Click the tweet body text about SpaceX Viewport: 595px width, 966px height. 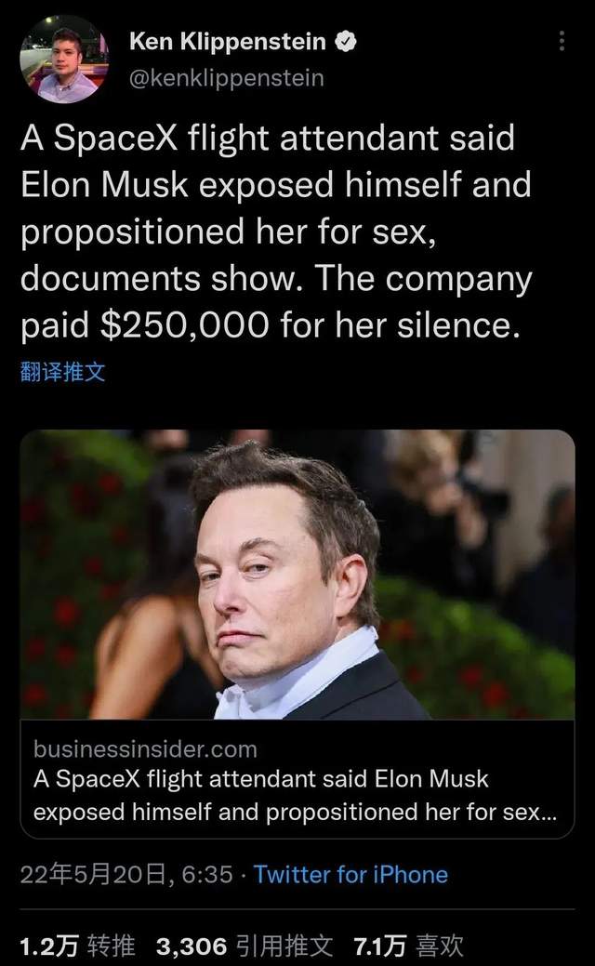click(x=276, y=231)
